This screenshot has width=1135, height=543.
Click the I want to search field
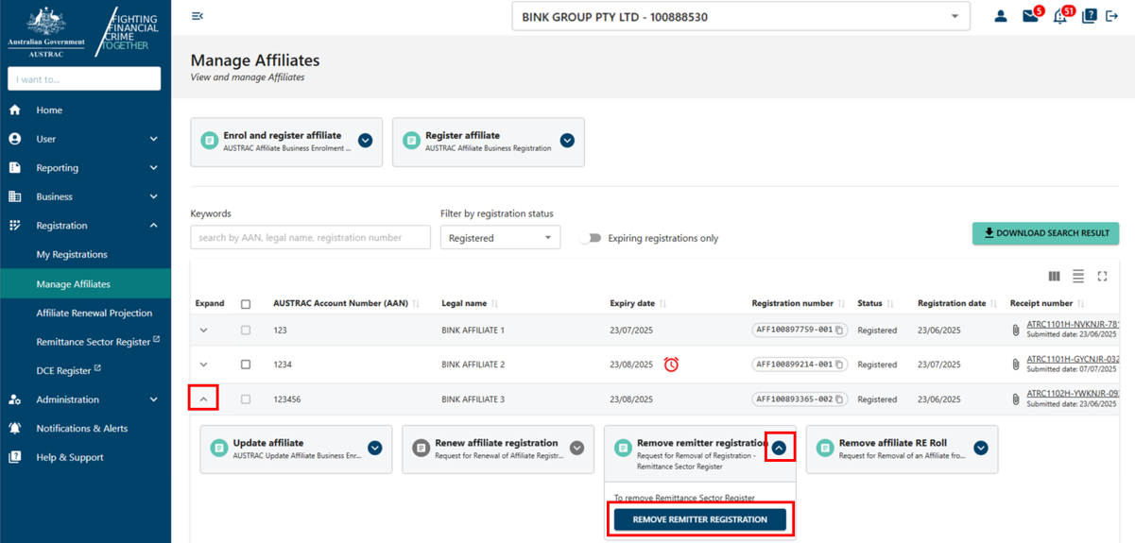point(84,79)
